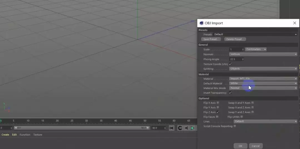Open Material Mix Mode dropdown
300x149 pixels.
(263, 88)
